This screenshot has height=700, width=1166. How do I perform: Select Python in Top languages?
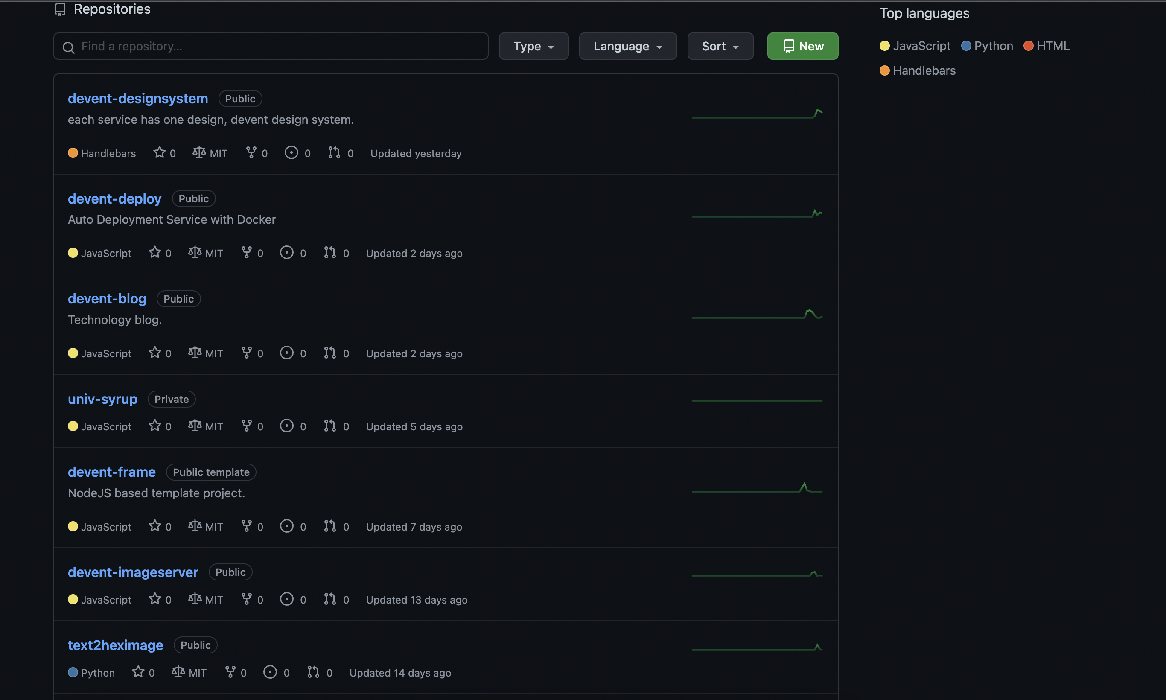(992, 46)
